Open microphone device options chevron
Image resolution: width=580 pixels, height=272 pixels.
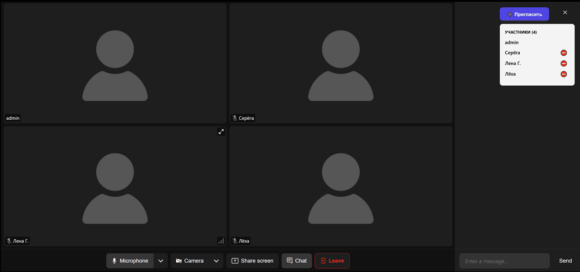(161, 261)
